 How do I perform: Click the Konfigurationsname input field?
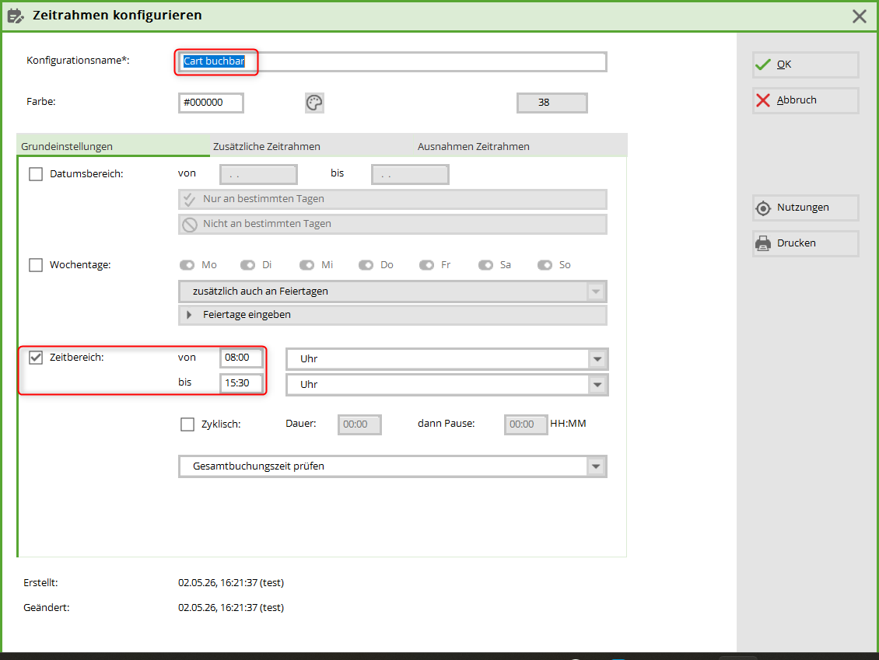pos(392,61)
